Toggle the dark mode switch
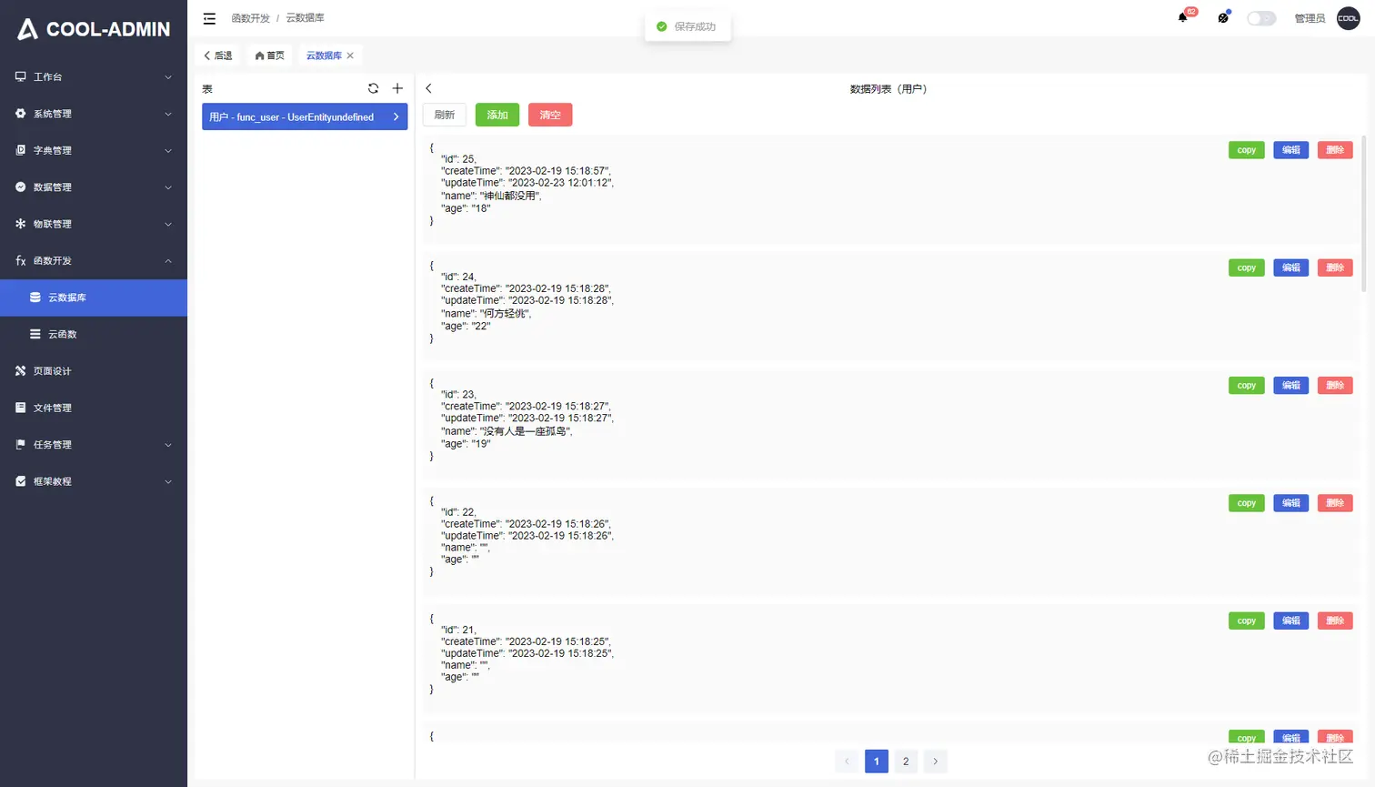This screenshot has width=1375, height=787. 1261,17
